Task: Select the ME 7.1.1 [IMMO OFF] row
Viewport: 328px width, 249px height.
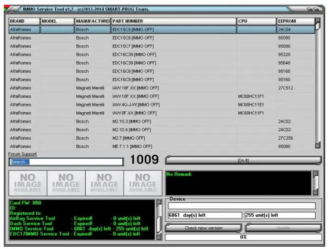Action: [x=162, y=146]
